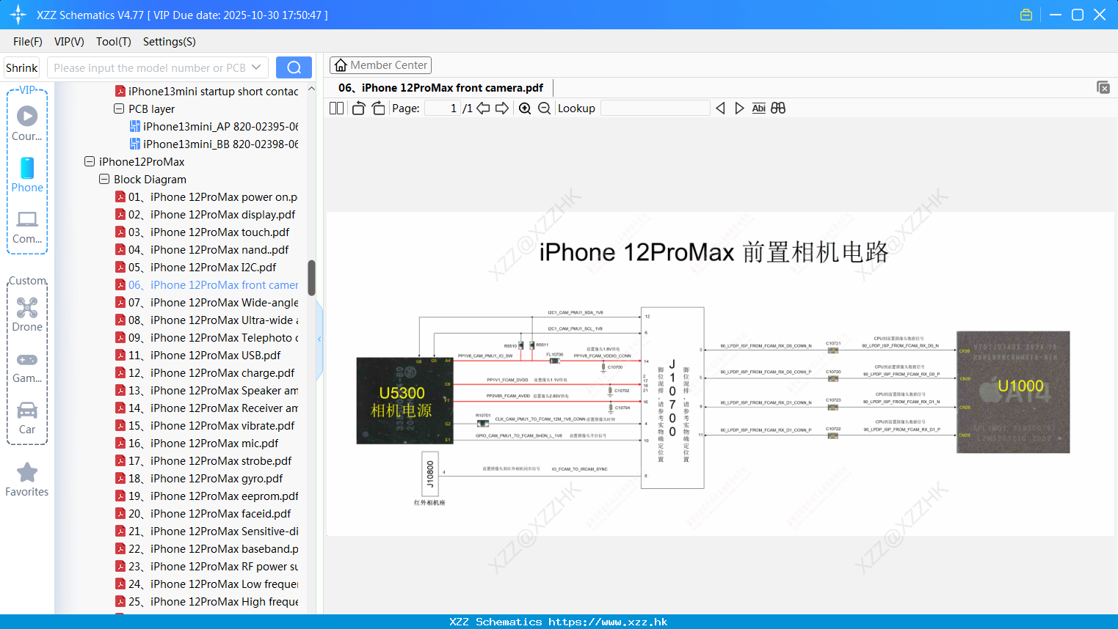1118x629 pixels.
Task: Open the Courses sidebar section
Action: pos(27,124)
